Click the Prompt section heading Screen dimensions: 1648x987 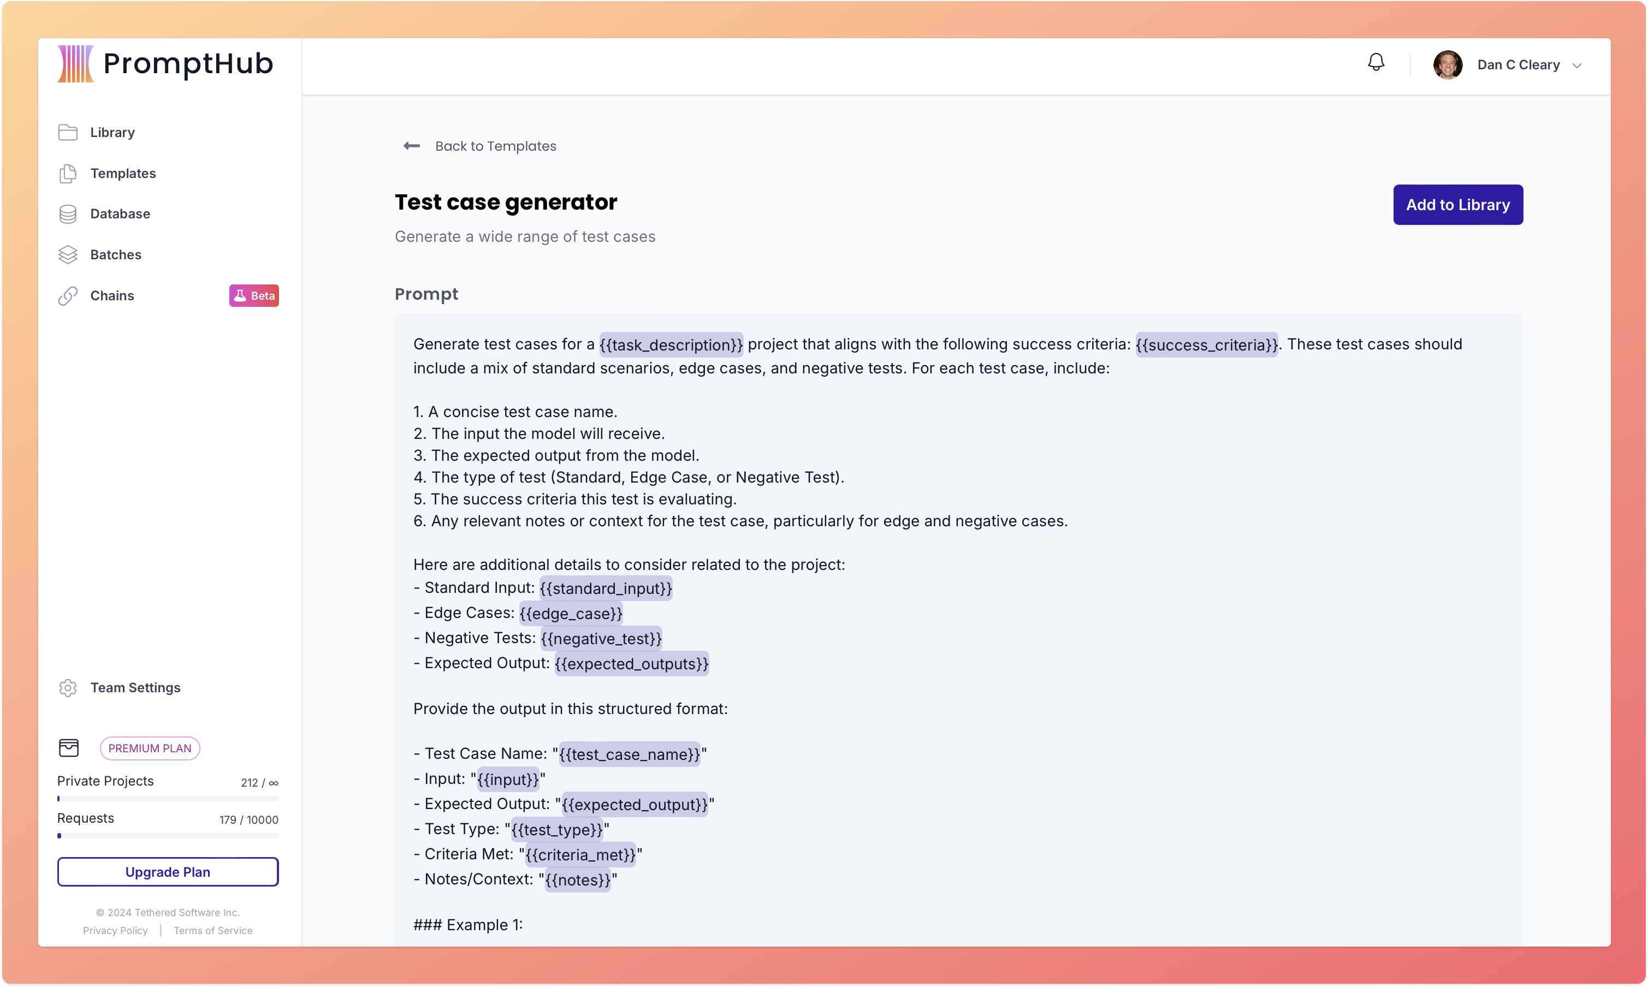click(426, 295)
